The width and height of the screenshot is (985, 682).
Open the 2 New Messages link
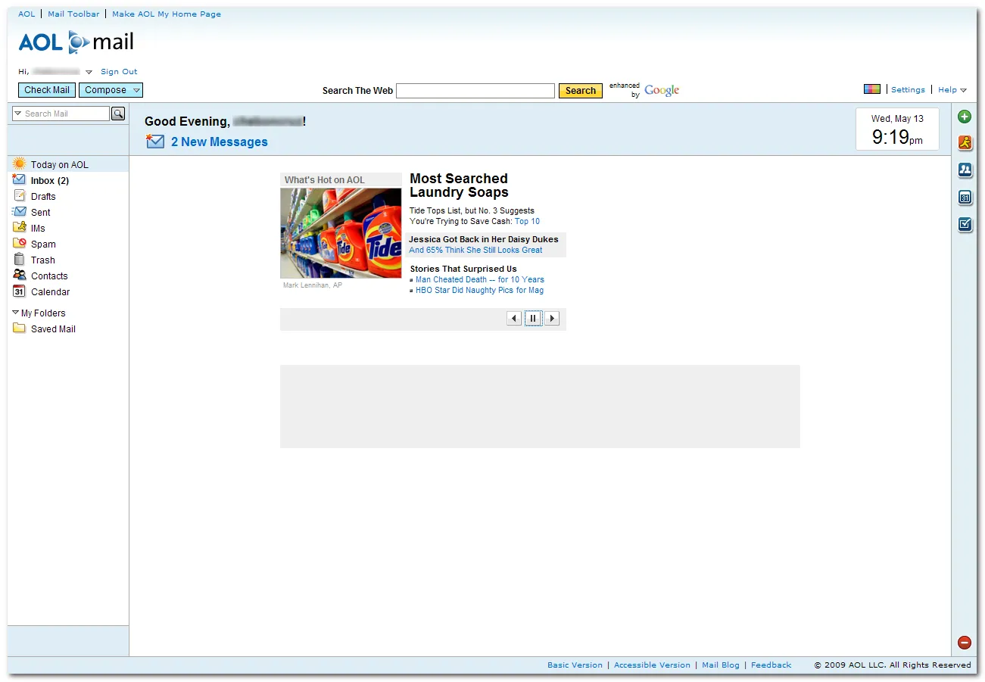(x=219, y=142)
